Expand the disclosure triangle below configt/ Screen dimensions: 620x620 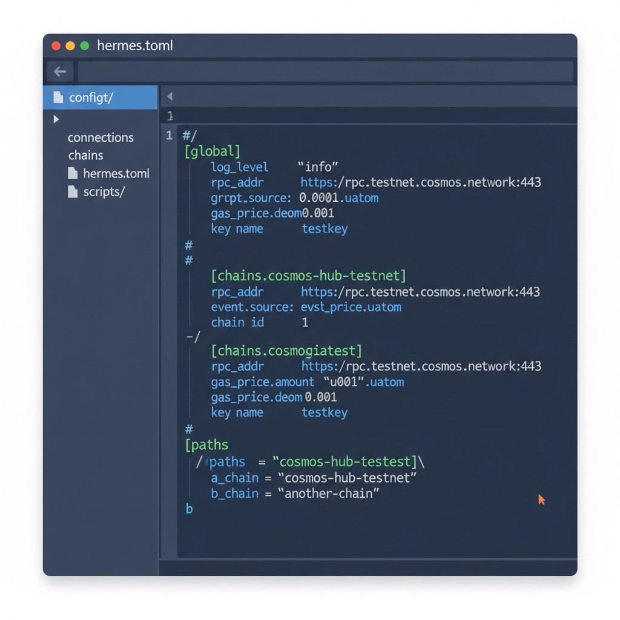click(56, 119)
